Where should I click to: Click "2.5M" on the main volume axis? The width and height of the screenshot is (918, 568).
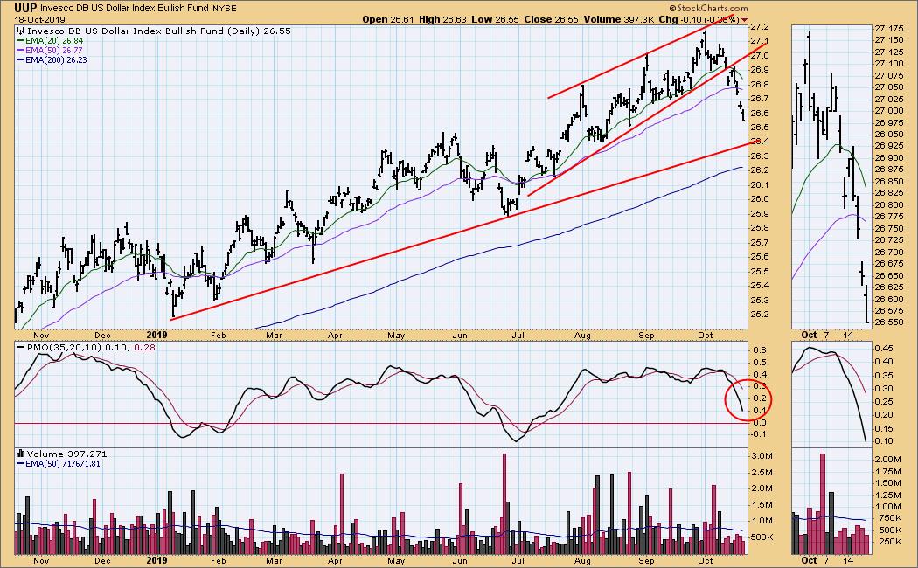coord(762,472)
